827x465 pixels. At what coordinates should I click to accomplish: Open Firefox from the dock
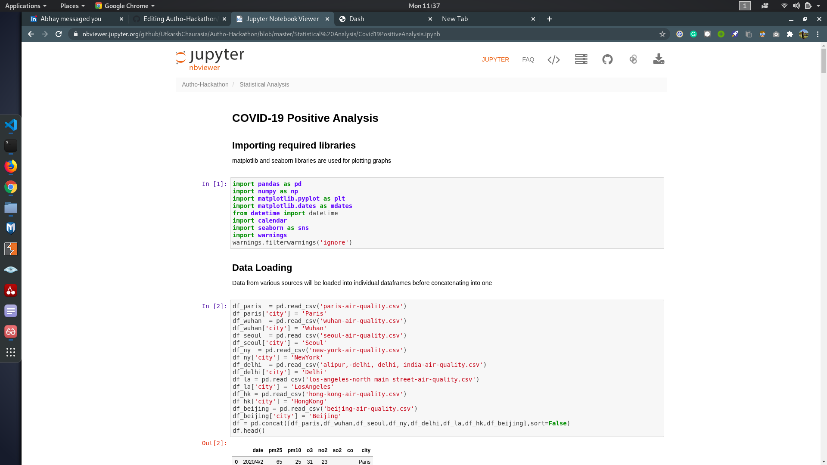pyautogui.click(x=11, y=166)
